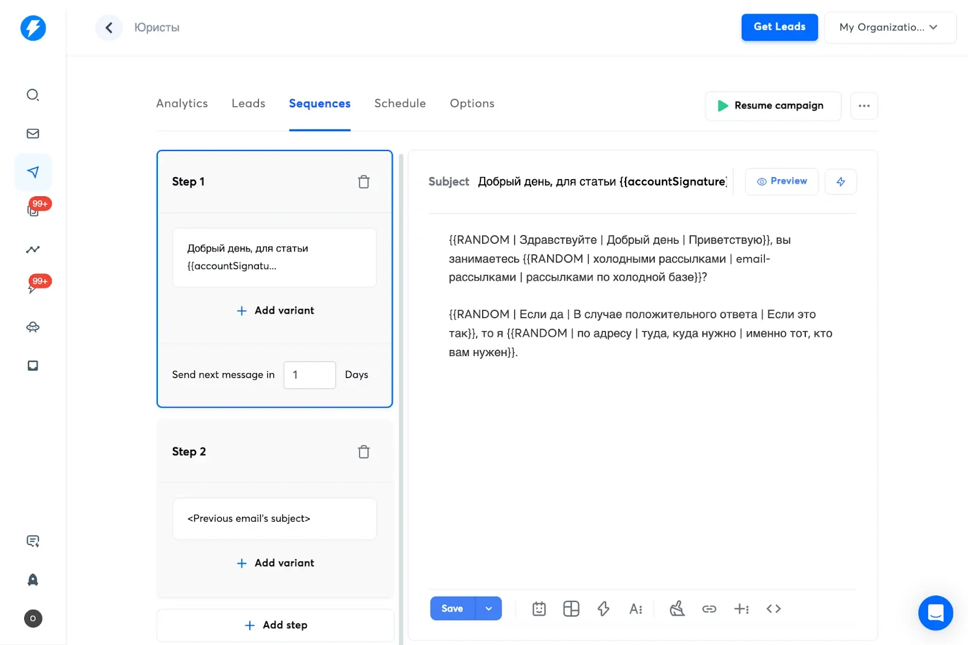This screenshot has height=645, width=968.
Task: Open the spintax lightning icon next to Preview
Action: (841, 181)
